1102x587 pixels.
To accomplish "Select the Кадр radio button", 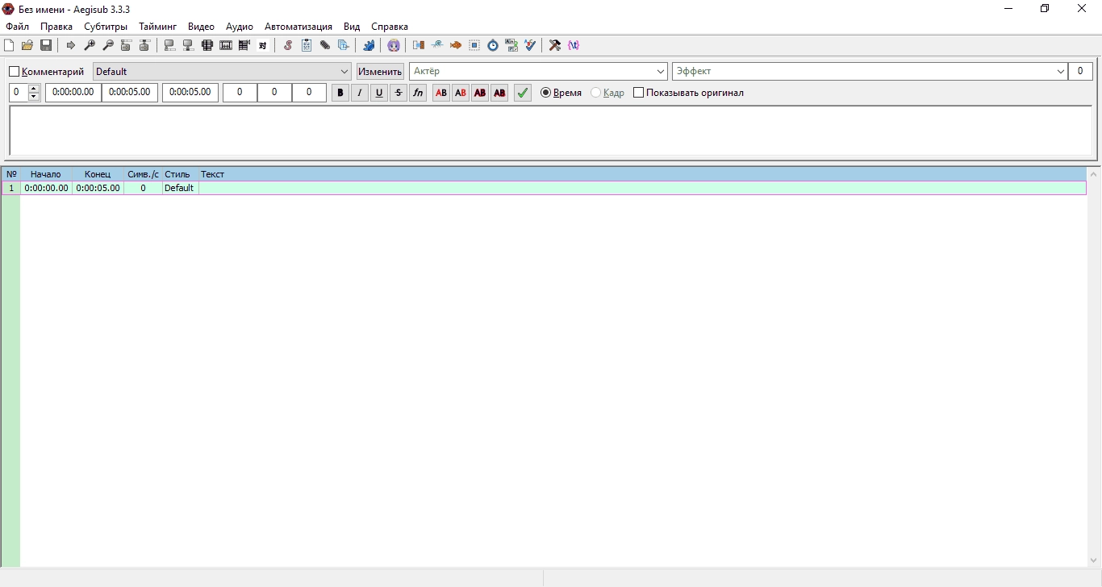I will pos(596,93).
